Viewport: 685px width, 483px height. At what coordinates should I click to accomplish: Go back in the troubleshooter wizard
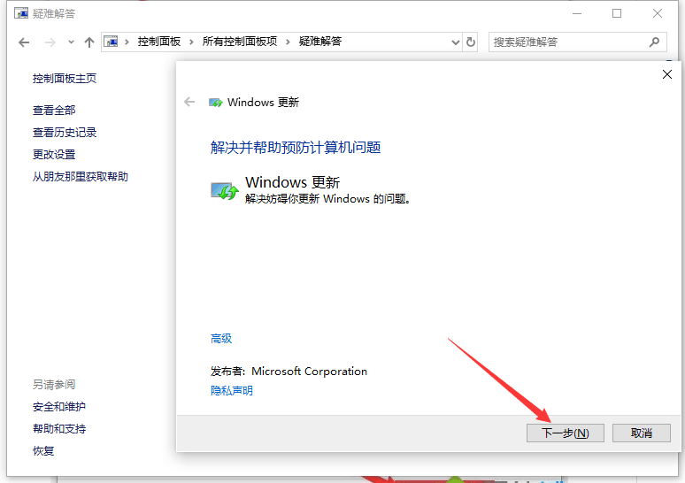coord(189,103)
